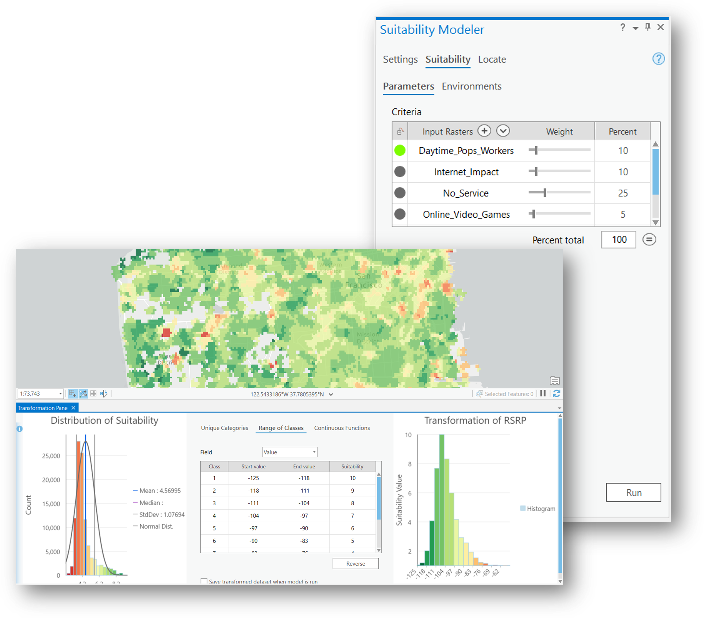Click the Start value column header
This screenshot has width=704, height=618.
[253, 467]
